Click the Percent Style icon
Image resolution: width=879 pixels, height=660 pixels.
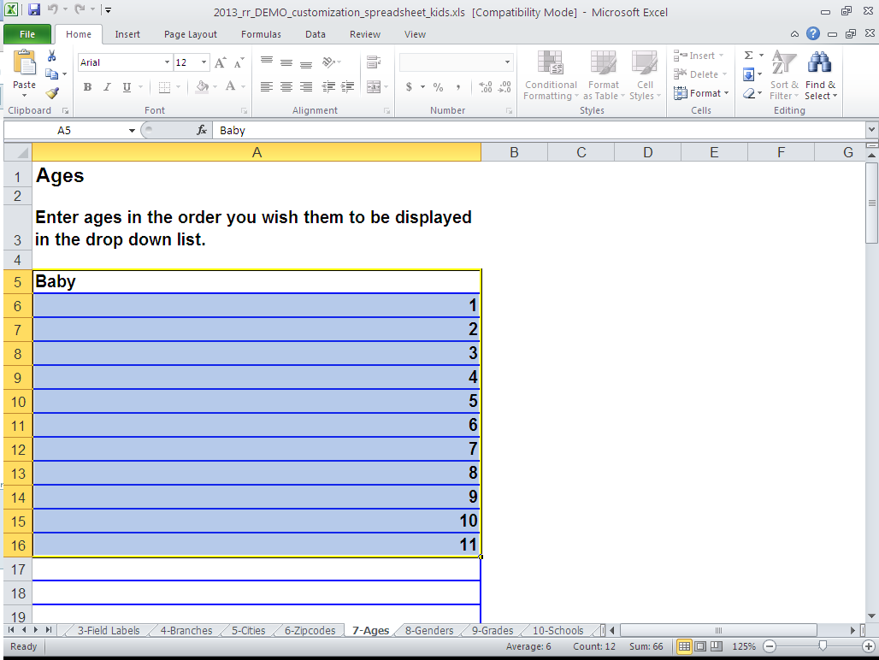[438, 87]
